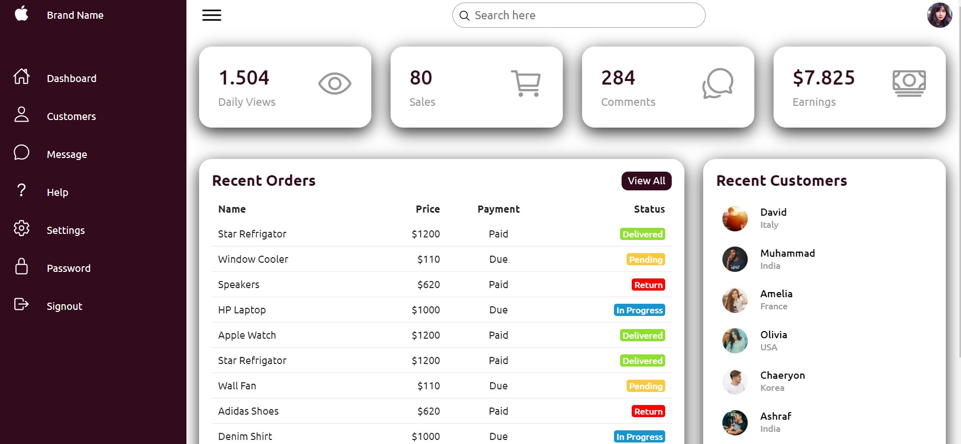This screenshot has width=961, height=444.
Task: Click the Message chat bubble icon
Action: [x=21, y=152]
